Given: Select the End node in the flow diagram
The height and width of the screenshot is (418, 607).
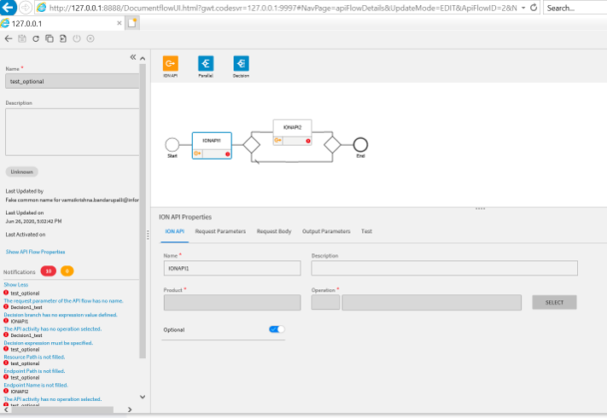Looking at the screenshot, I should click(x=360, y=144).
